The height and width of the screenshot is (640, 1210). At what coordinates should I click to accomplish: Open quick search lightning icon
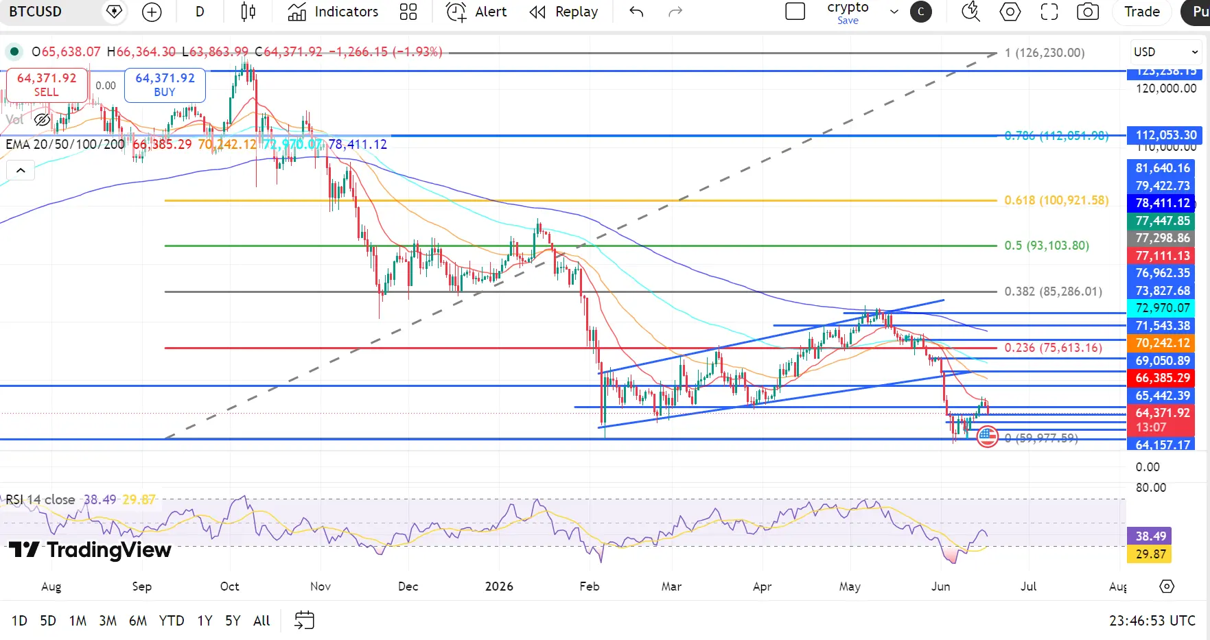coord(970,12)
